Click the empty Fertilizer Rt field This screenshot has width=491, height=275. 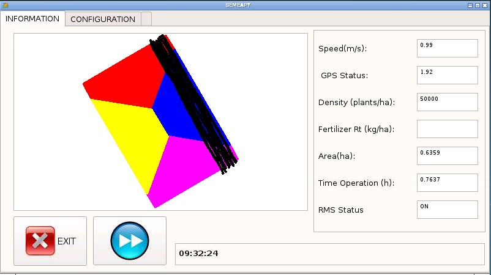click(x=447, y=129)
